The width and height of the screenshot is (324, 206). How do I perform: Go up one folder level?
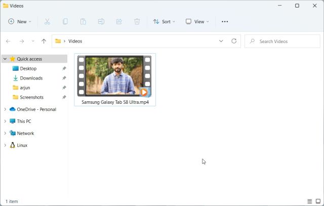click(x=44, y=41)
